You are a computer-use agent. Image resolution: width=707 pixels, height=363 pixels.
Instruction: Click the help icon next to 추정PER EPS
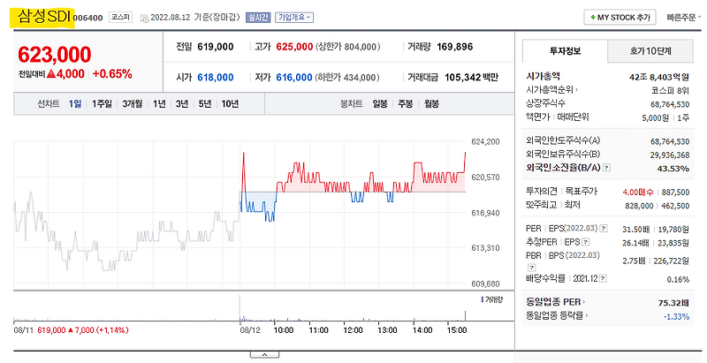(585, 242)
